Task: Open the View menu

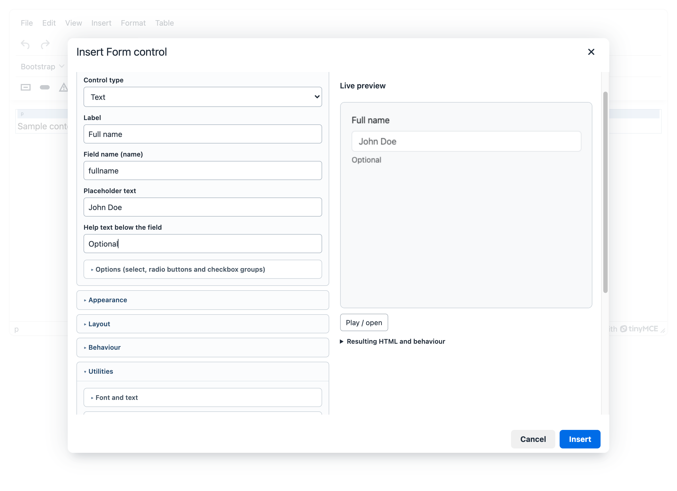Action: coord(73,23)
